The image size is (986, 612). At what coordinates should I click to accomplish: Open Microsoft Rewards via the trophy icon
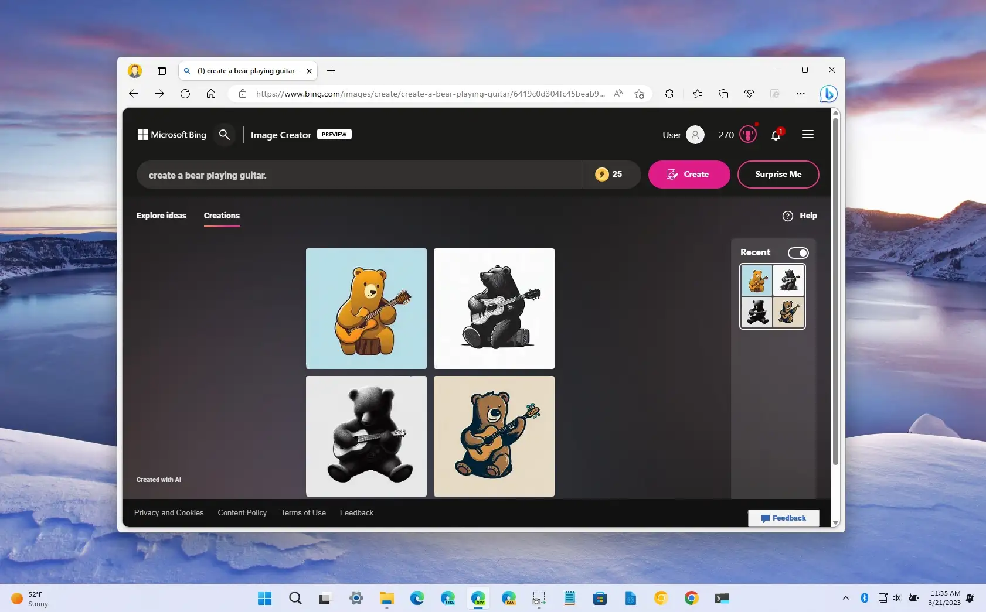tap(749, 134)
